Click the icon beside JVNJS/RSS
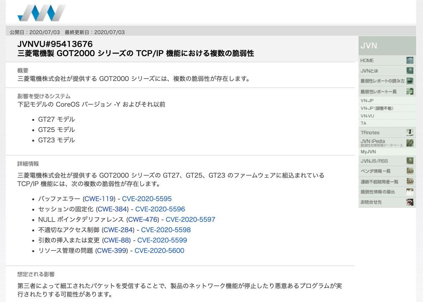 tap(410, 161)
